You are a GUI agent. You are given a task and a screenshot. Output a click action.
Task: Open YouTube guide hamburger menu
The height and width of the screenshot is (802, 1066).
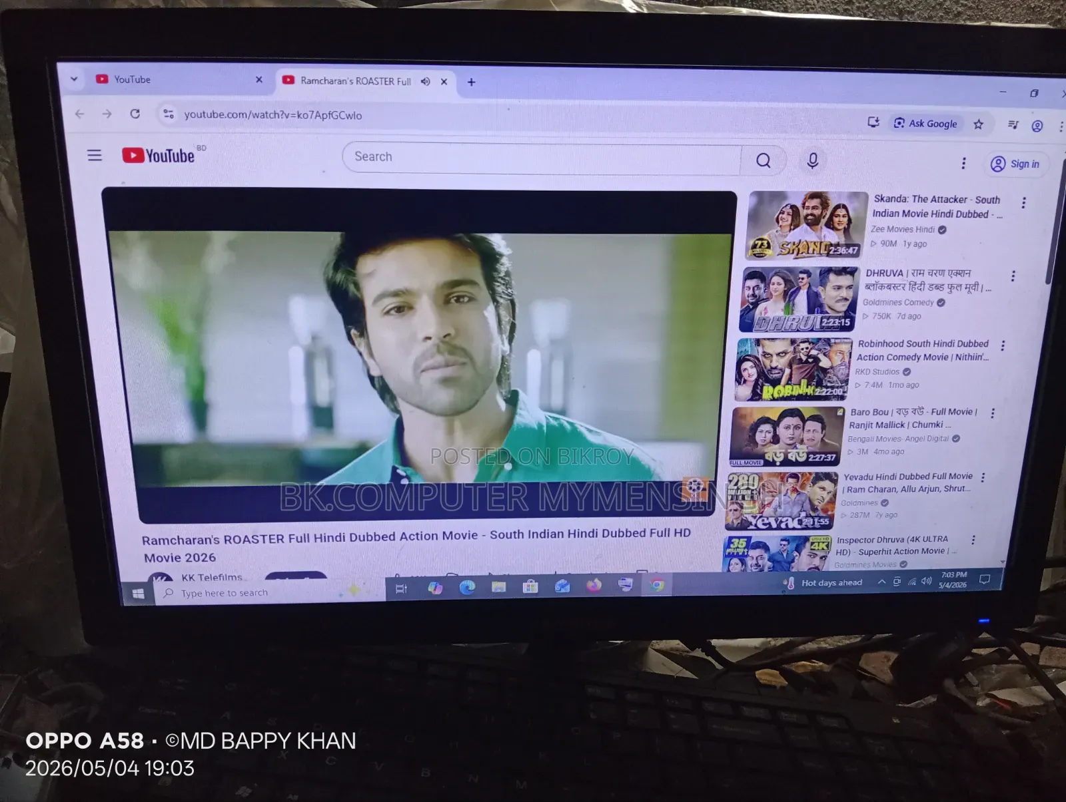pyautogui.click(x=95, y=155)
